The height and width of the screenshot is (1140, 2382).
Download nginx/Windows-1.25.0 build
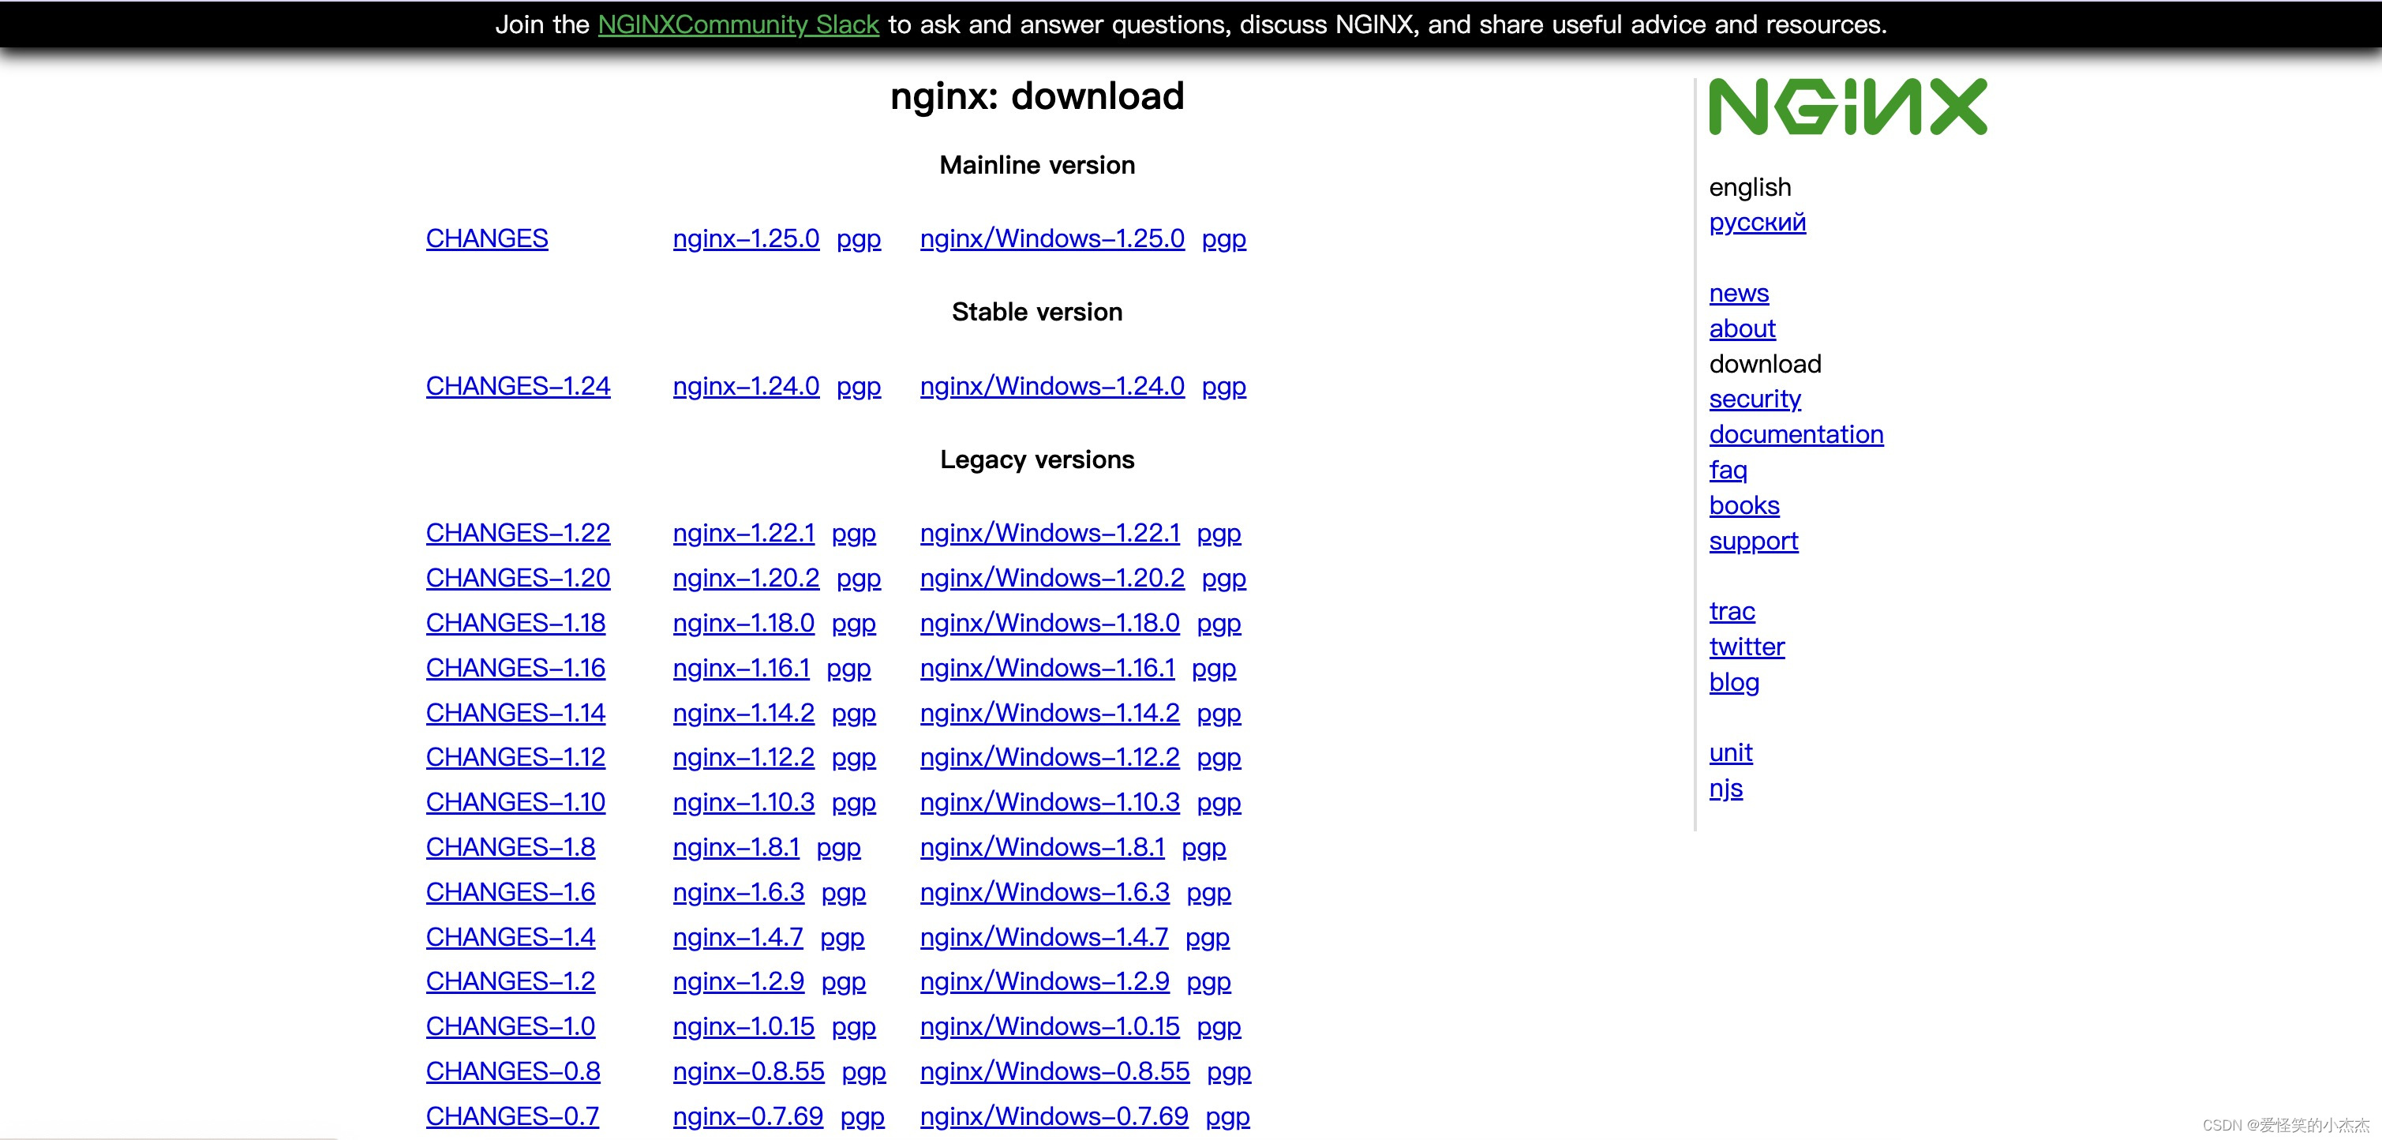click(x=1052, y=238)
